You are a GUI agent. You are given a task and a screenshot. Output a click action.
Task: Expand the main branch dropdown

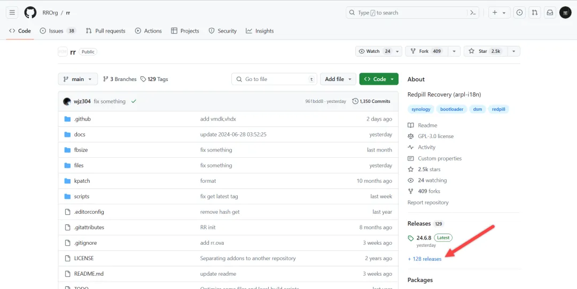click(77, 79)
